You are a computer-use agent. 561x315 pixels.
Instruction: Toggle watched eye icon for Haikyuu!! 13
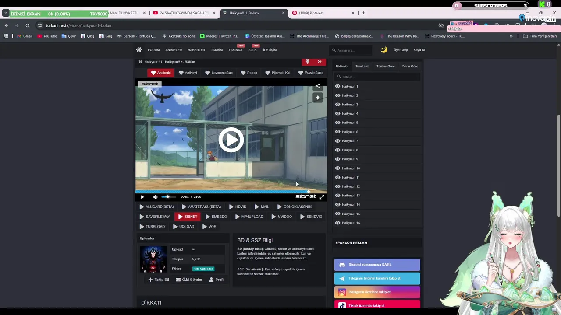(x=337, y=196)
